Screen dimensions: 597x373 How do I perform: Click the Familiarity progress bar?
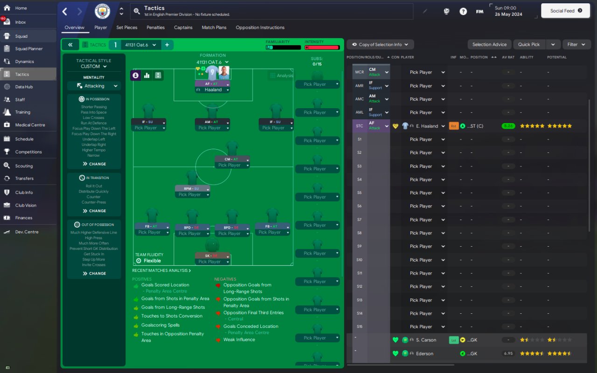point(284,48)
